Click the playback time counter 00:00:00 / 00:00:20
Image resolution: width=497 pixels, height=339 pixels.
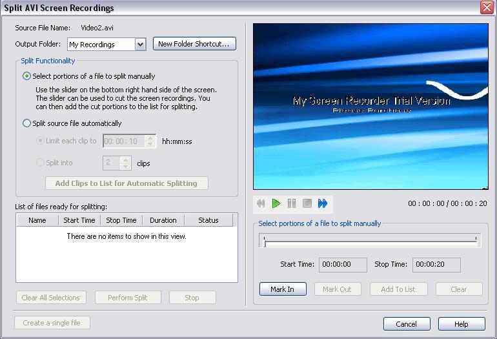[447, 203]
